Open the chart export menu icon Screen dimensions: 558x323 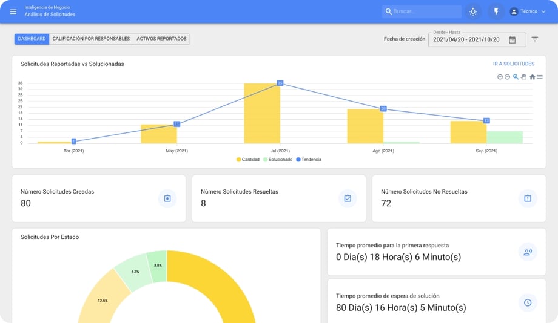[x=540, y=77]
